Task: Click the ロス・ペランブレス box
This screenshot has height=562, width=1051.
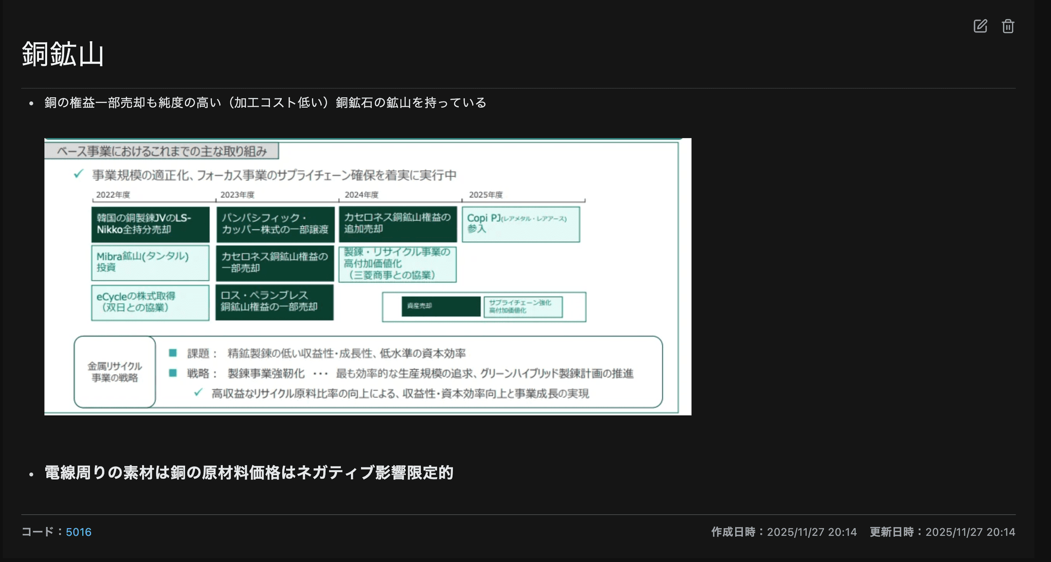Action: (275, 302)
